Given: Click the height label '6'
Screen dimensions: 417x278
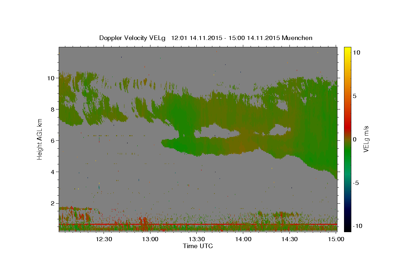Looking at the screenshot, I should [53, 141].
